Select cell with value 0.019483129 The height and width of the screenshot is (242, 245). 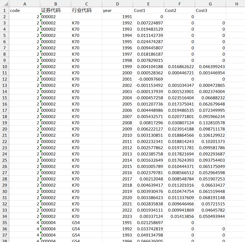[148, 29]
